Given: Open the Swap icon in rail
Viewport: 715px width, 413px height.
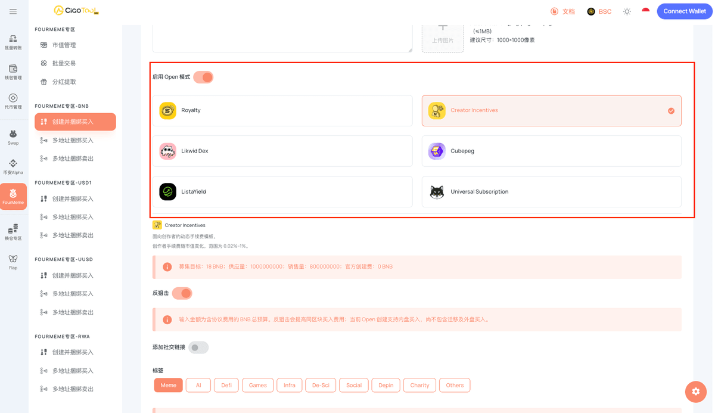Looking at the screenshot, I should 13,137.
